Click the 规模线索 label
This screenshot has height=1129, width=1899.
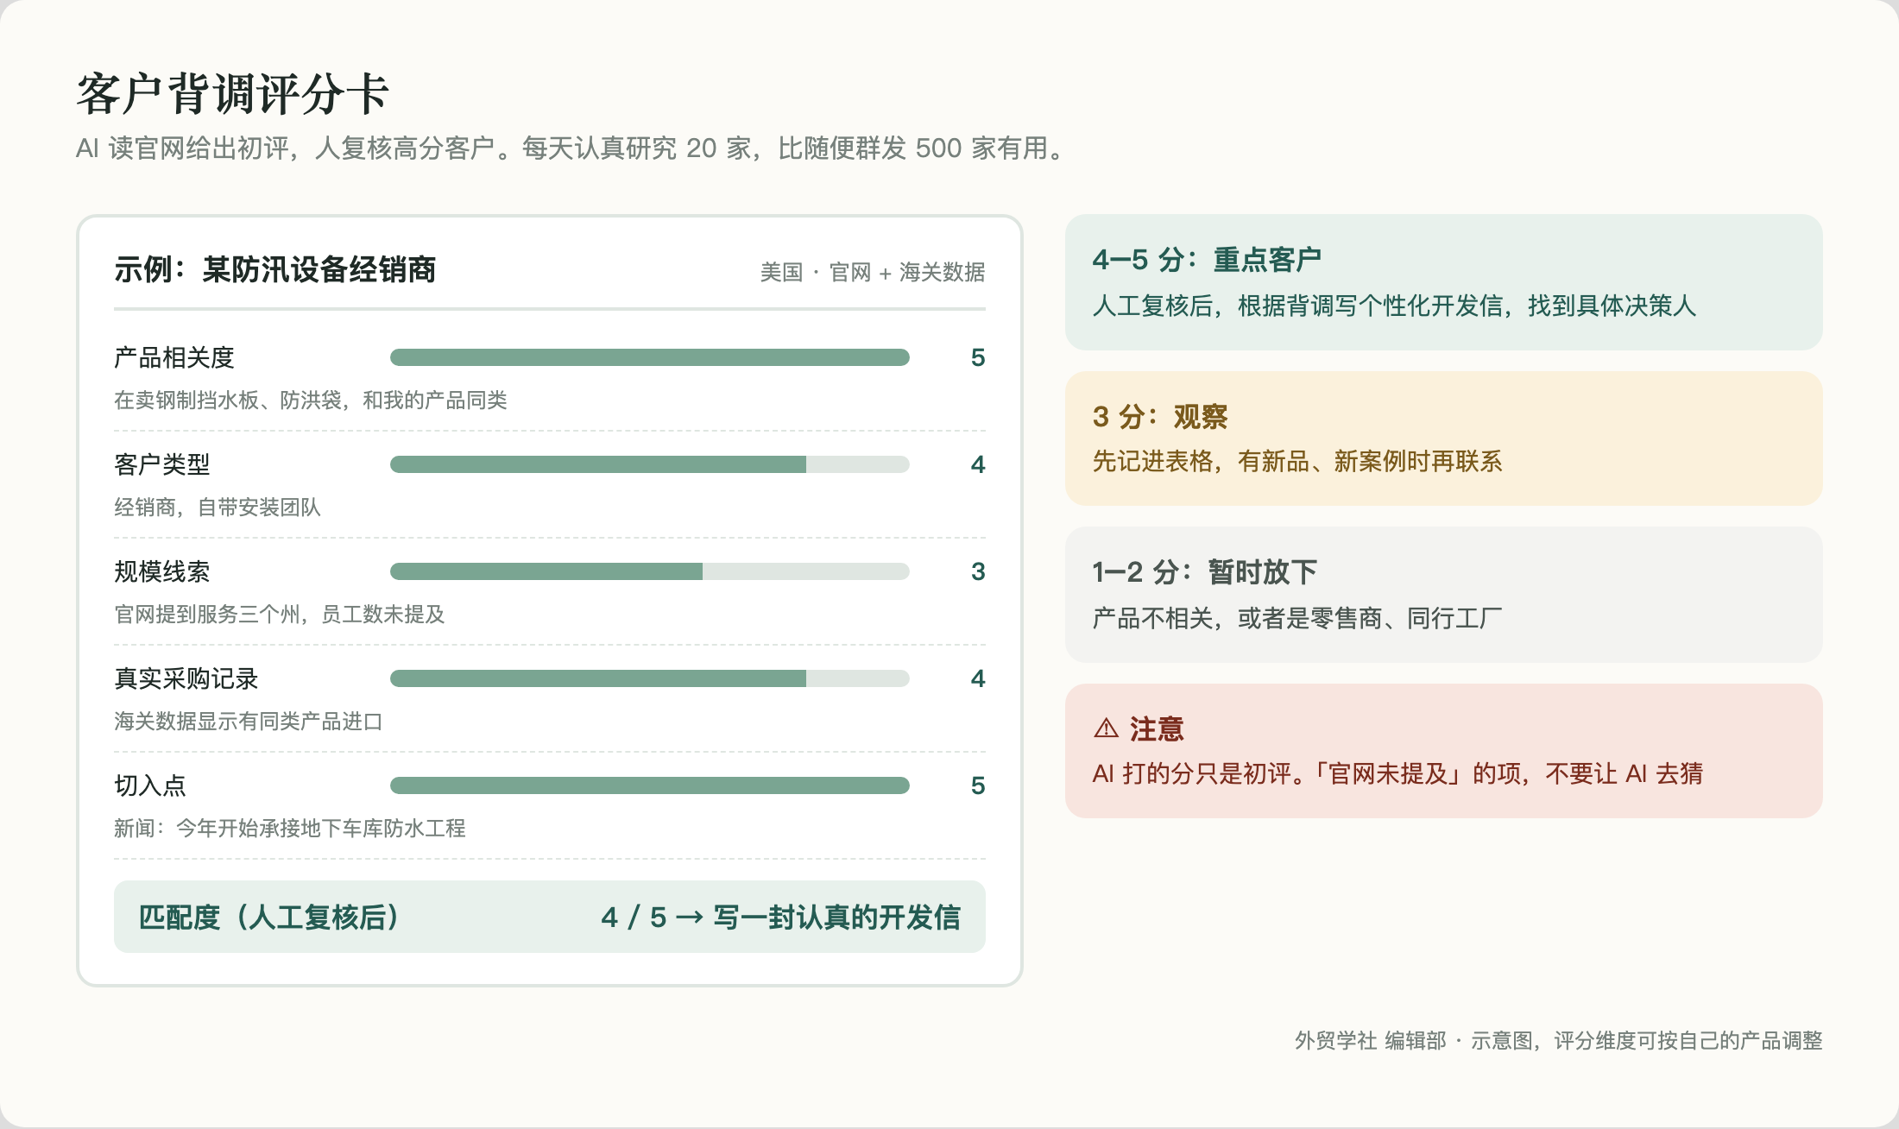click(x=162, y=571)
